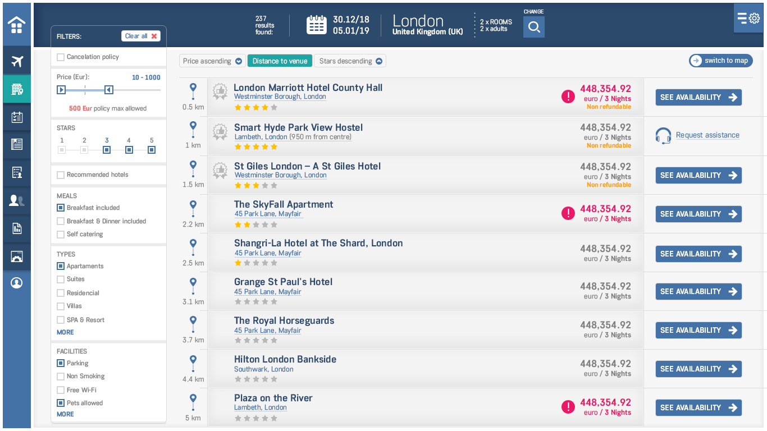The image size is (767, 431).
Task: Click the recommended badge for Smart Hyde Park
Action: (x=220, y=132)
